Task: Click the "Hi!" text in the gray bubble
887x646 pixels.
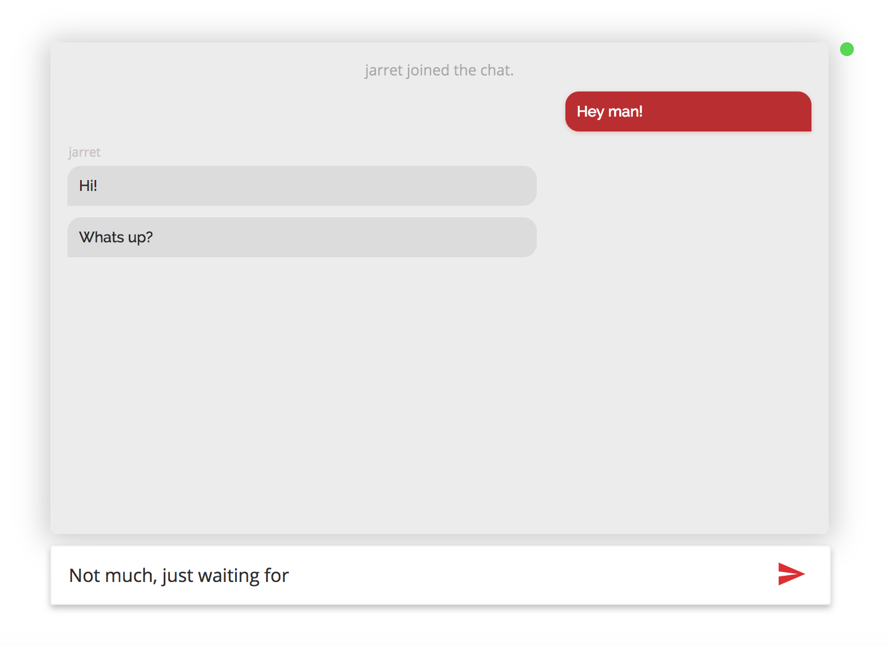Action: (x=88, y=186)
